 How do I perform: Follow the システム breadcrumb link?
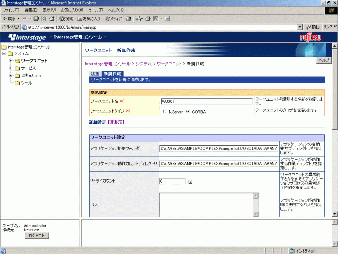pos(144,64)
